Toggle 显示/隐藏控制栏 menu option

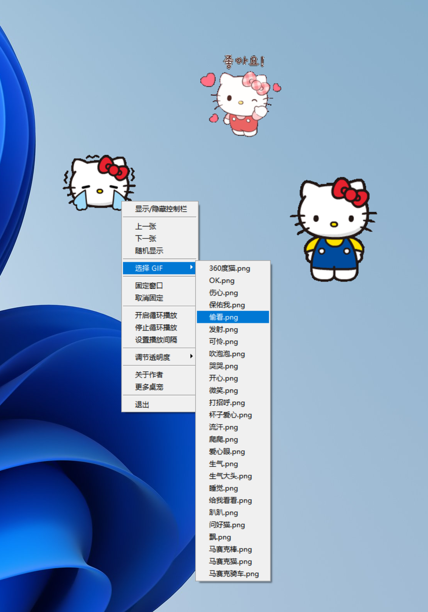(x=160, y=209)
